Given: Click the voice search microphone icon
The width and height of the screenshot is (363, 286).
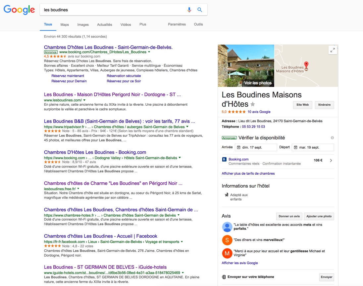Looking at the screenshot, I should (189, 10).
